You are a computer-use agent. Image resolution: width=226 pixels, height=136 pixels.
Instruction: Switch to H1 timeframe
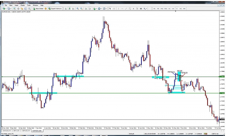point(169,9)
